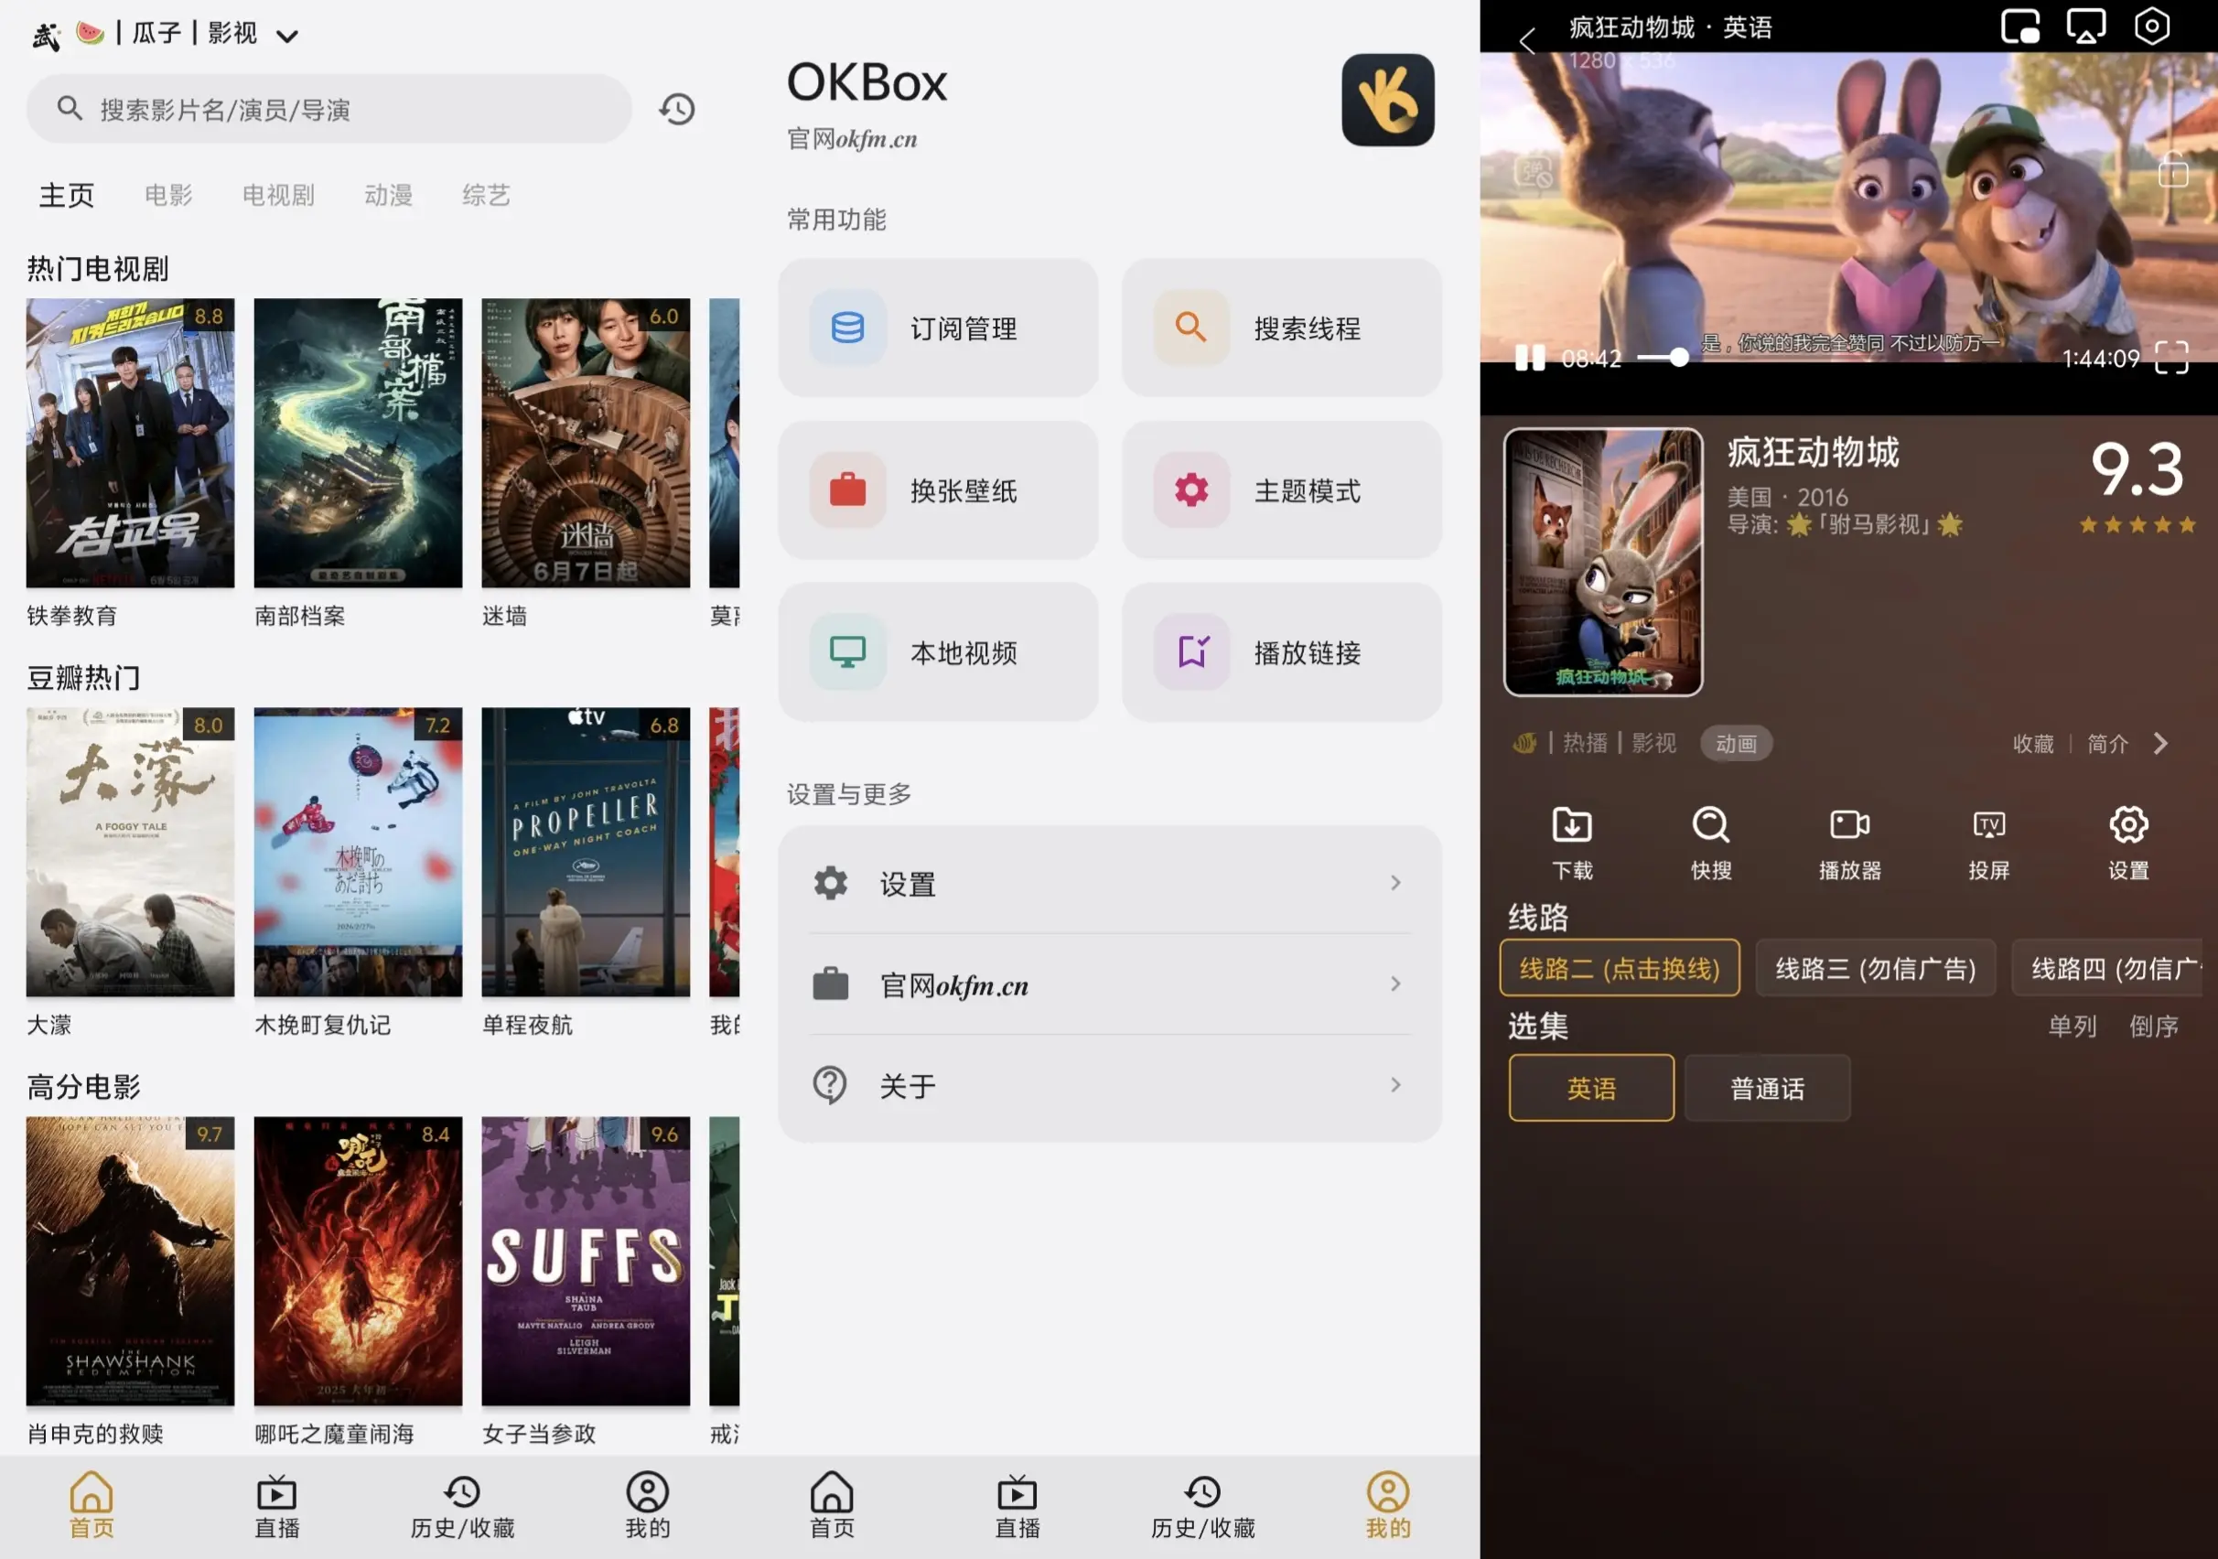Tap the OKBox app logo
Screen dimensions: 2218x1559
[1387, 100]
